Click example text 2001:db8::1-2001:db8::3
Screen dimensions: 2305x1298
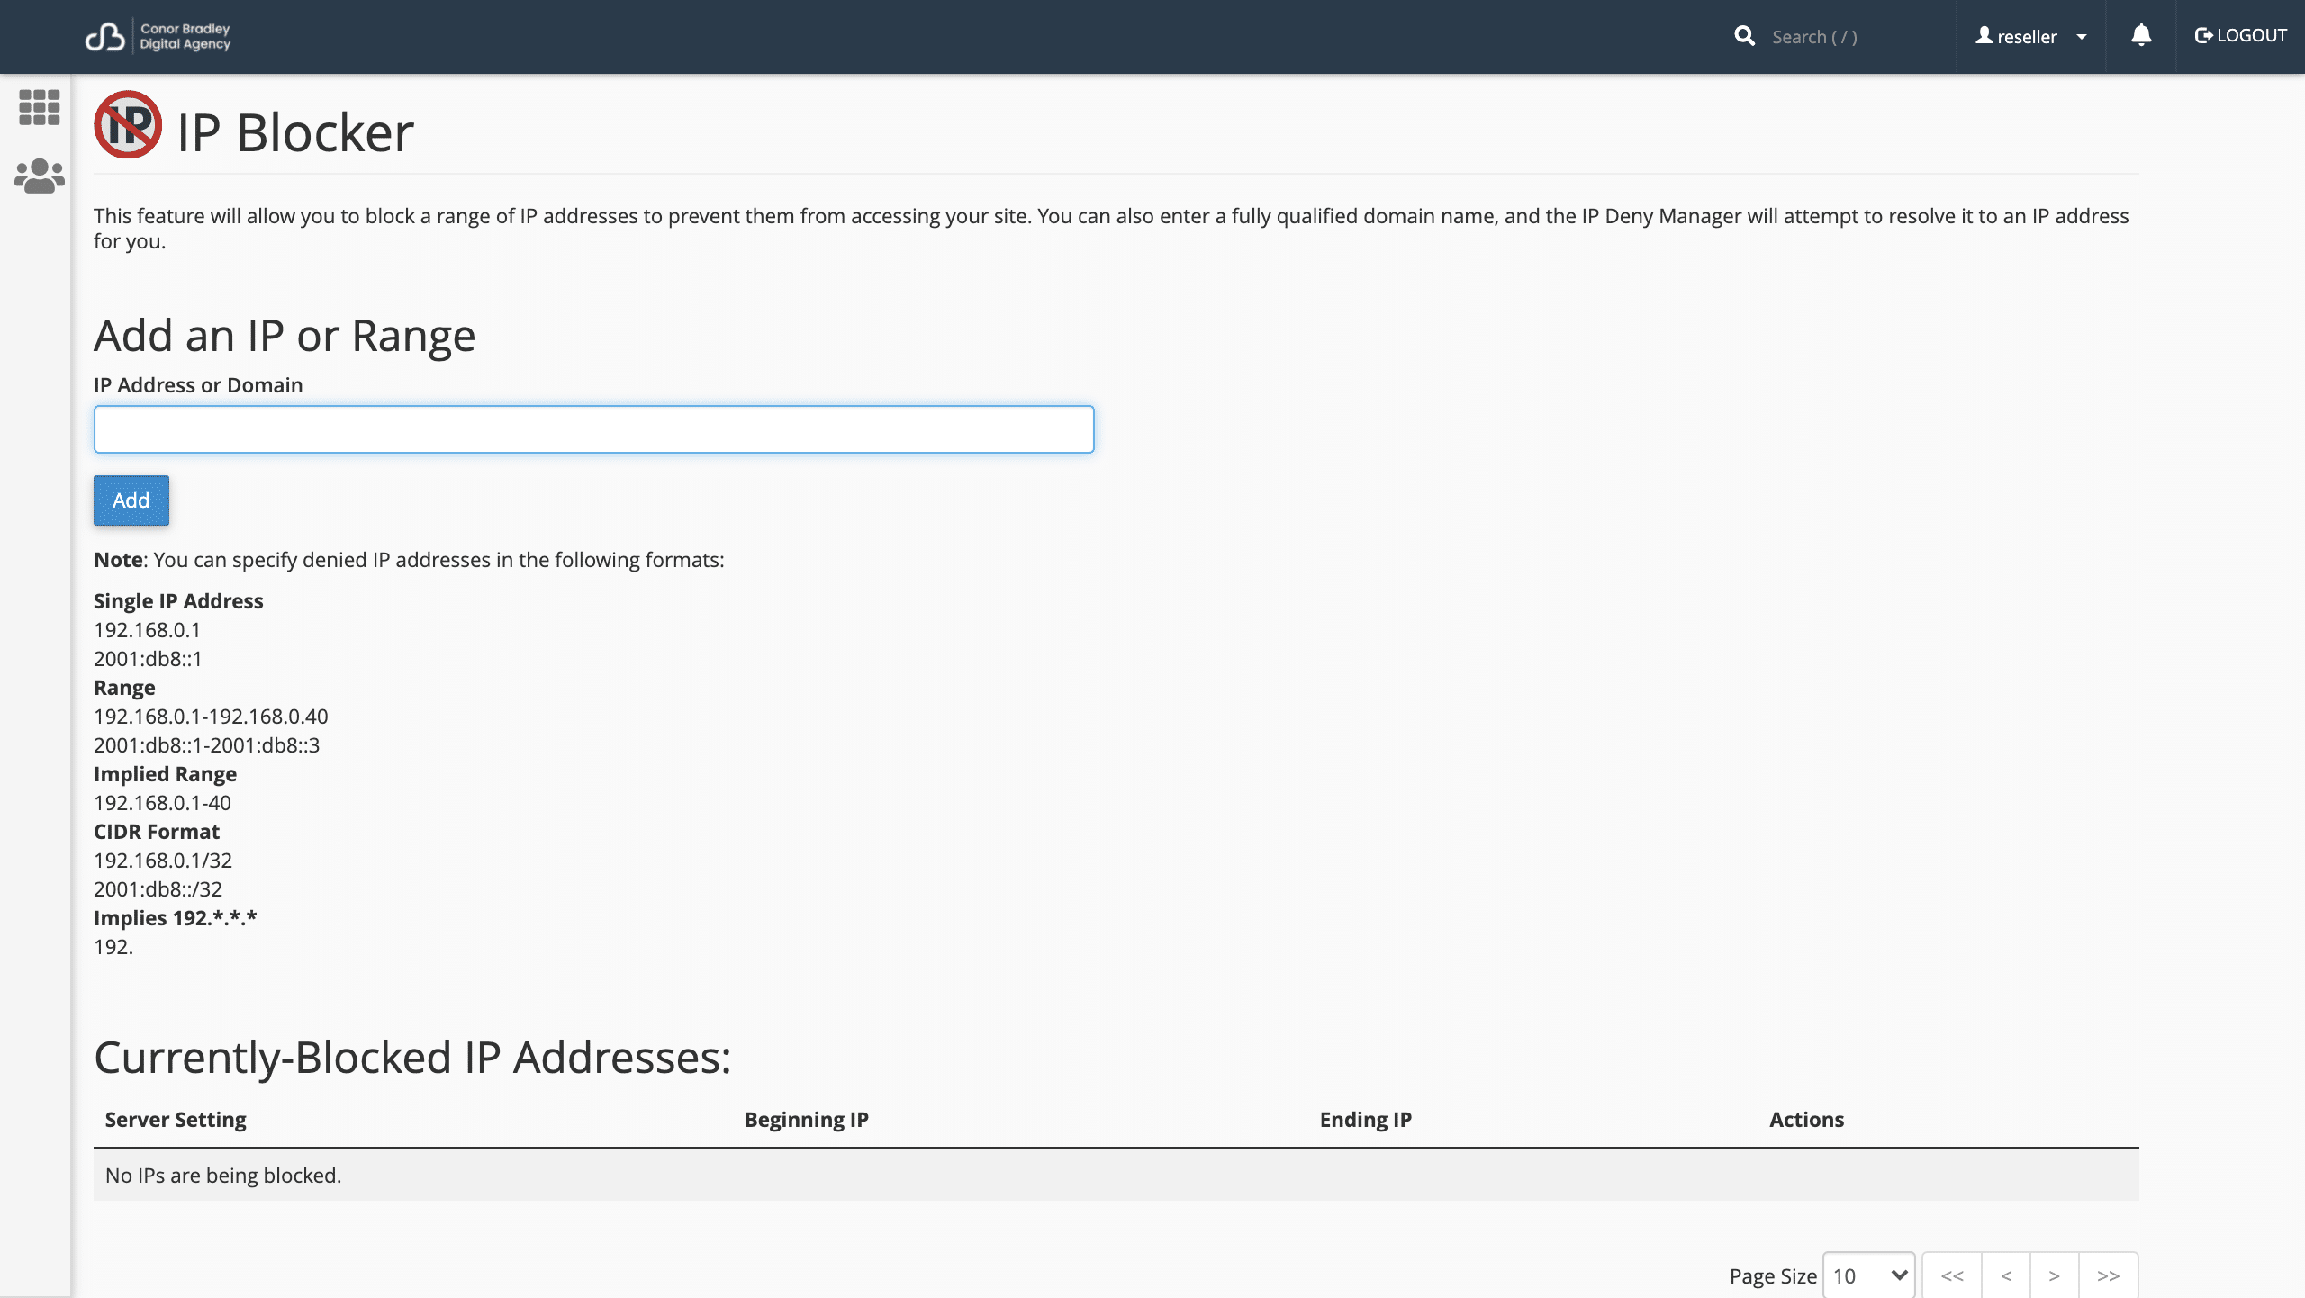point(207,745)
